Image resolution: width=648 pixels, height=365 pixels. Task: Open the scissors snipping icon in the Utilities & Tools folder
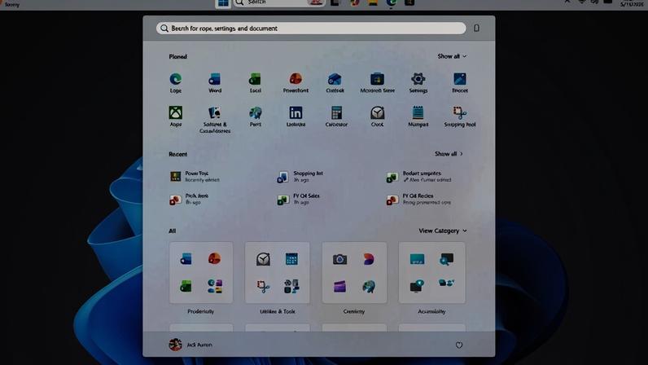[263, 286]
